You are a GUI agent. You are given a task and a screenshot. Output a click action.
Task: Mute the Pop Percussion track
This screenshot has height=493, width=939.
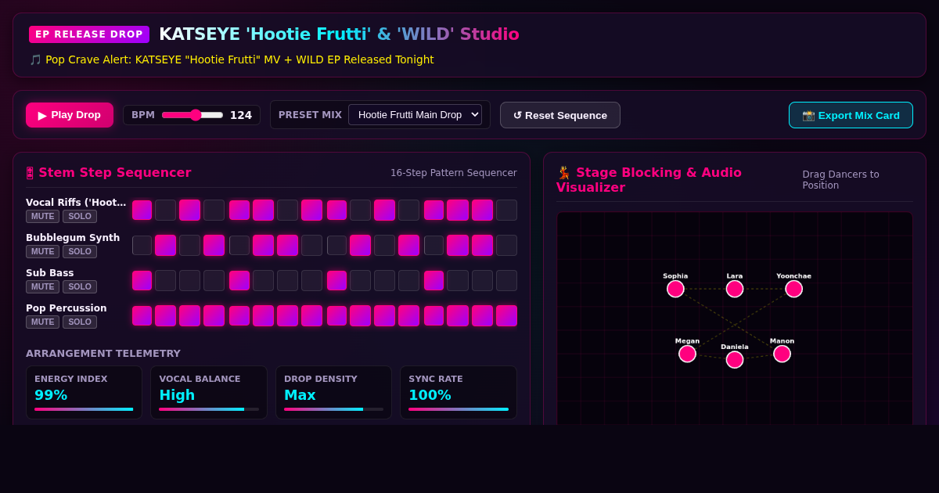click(x=42, y=322)
